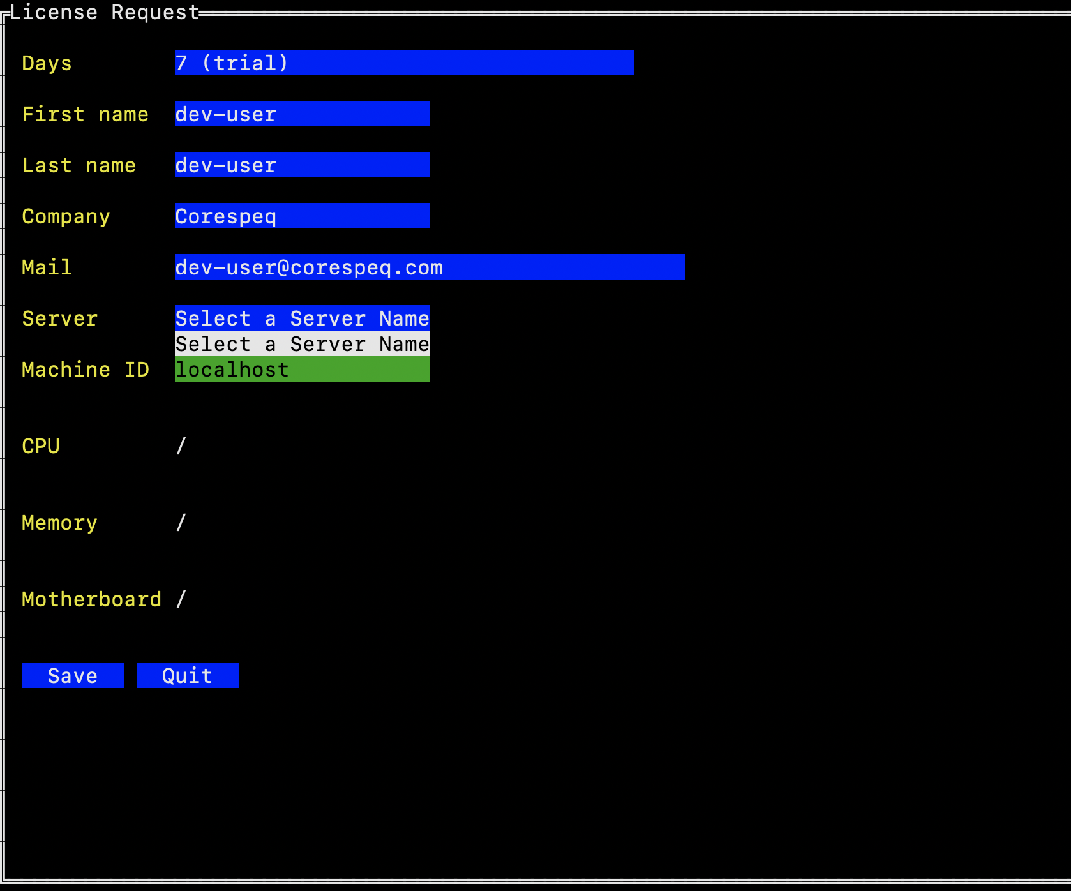1071x891 pixels.
Task: Click the CPU label
Action: click(x=41, y=446)
